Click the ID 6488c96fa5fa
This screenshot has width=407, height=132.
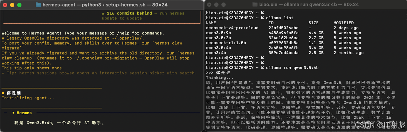[283, 33]
